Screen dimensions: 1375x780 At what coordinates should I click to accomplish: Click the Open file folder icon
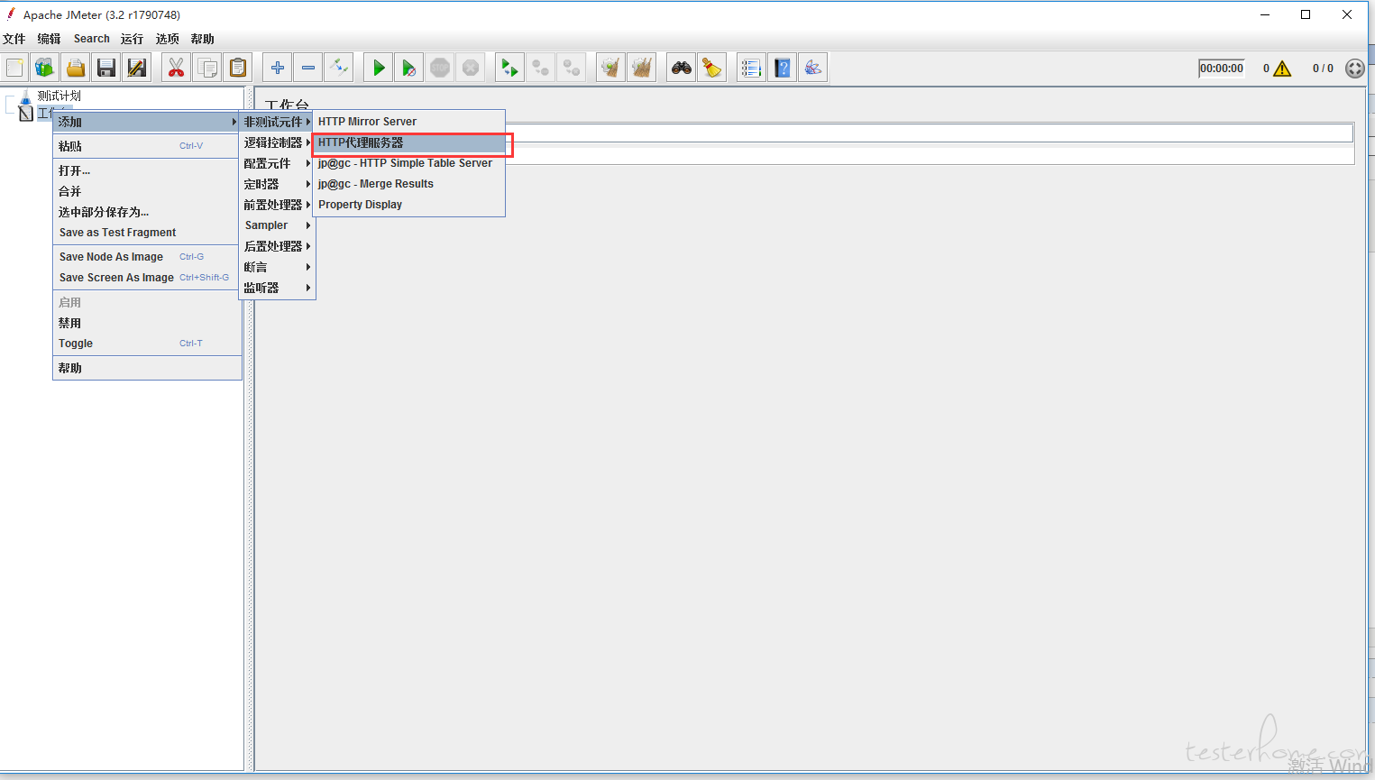[76, 68]
